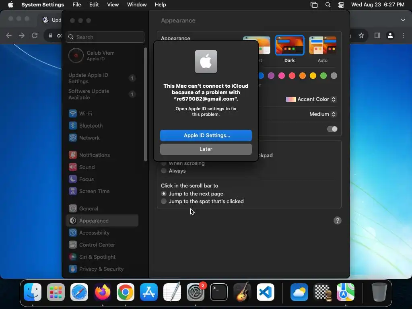Open Screen Time hourglass icon
Viewport: 412px width, 309px height.
[73, 191]
